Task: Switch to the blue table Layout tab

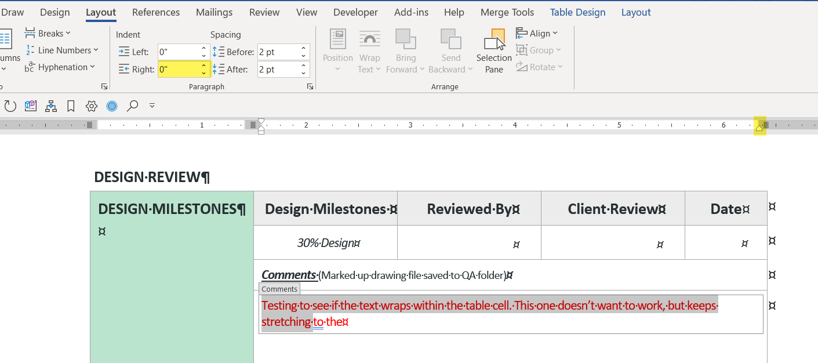Action: (636, 12)
